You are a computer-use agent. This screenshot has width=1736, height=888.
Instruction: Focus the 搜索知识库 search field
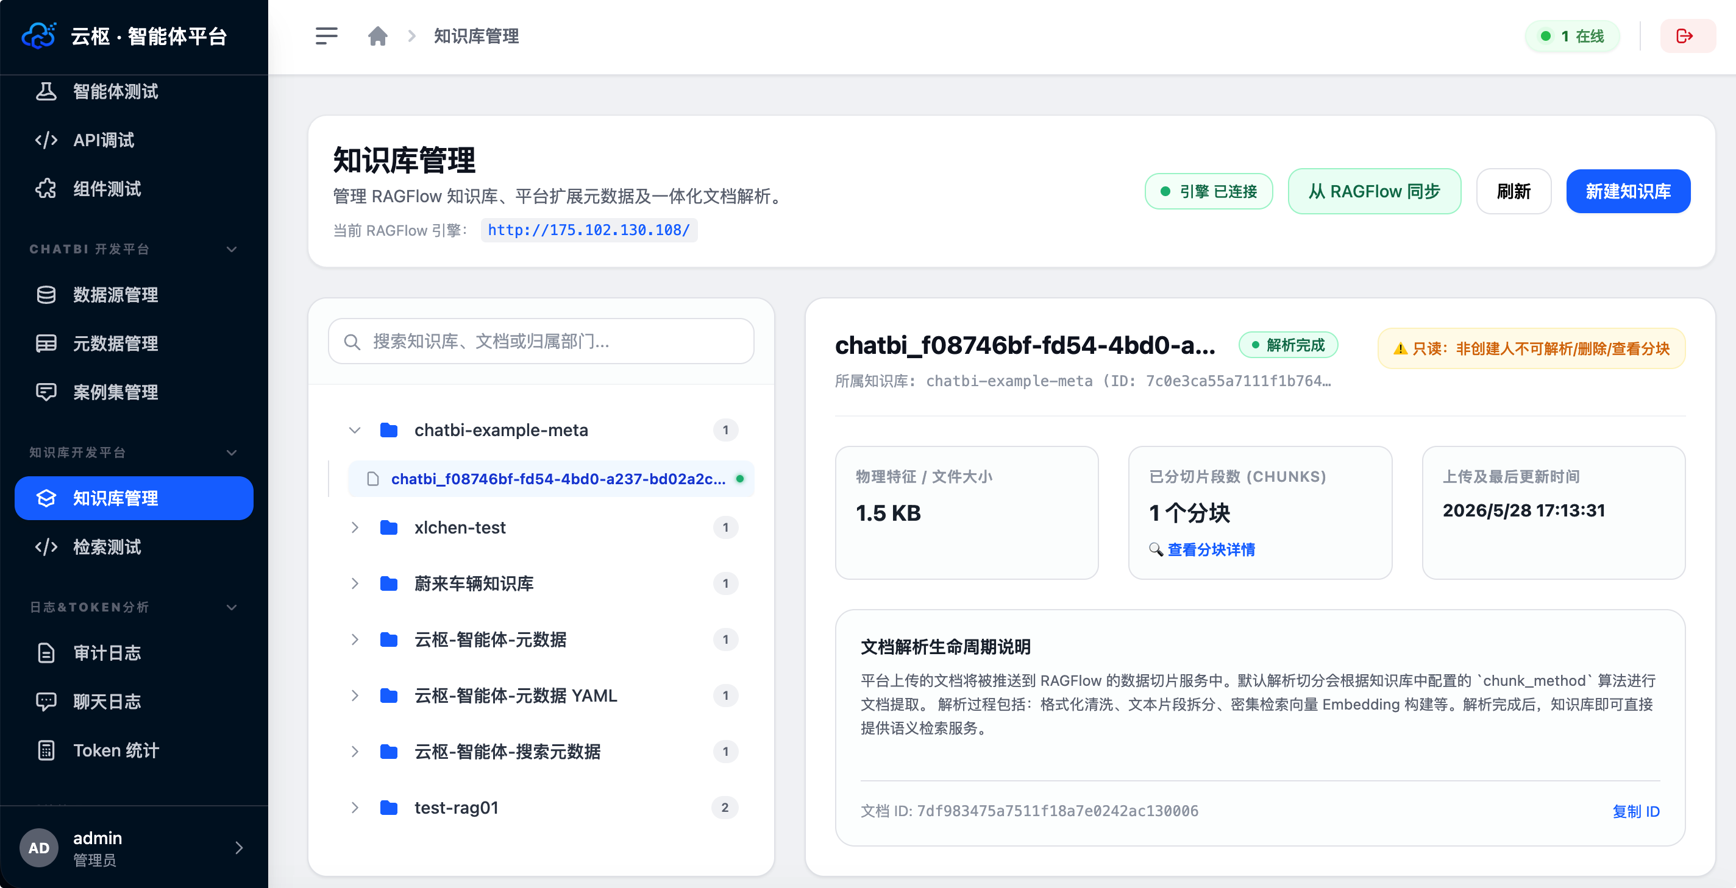(x=541, y=342)
